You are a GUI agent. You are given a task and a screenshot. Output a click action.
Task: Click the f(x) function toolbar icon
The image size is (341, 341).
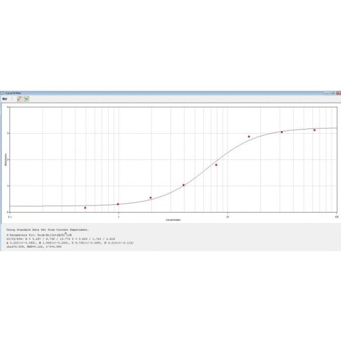coord(5,99)
